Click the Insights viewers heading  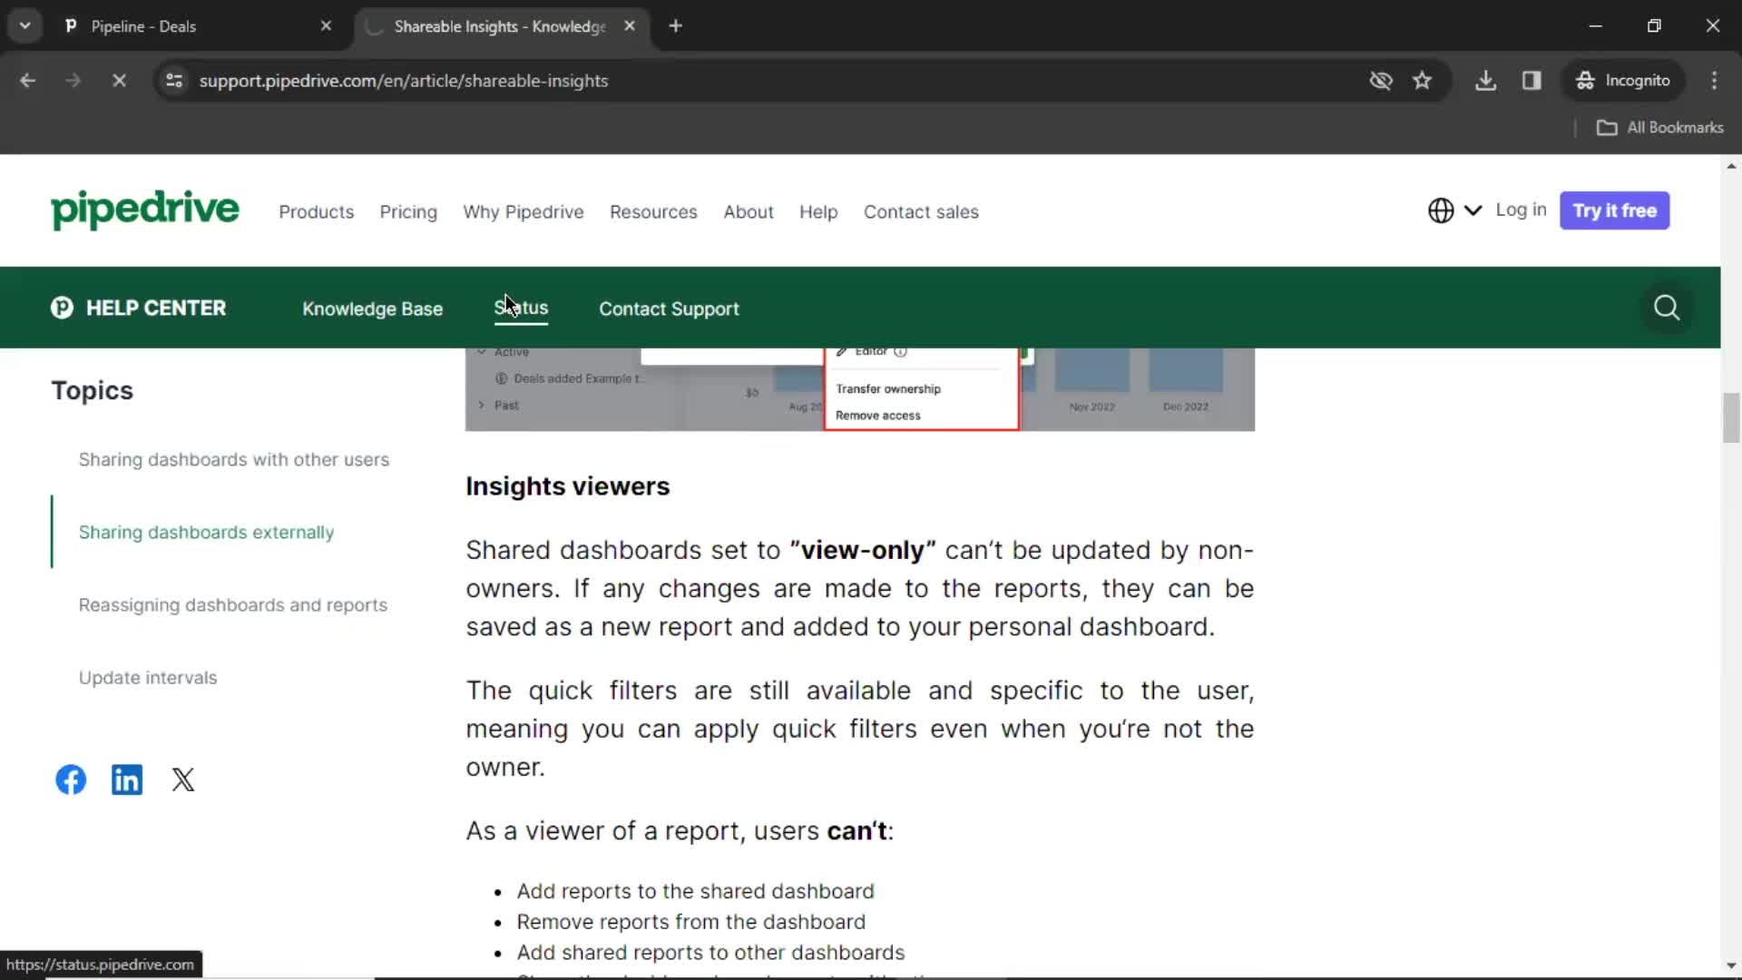point(568,486)
